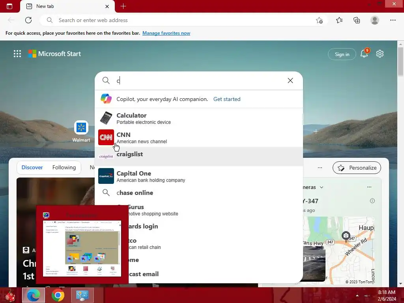Image resolution: width=404 pixels, height=303 pixels.
Task: Open page settings gear
Action: click(380, 54)
